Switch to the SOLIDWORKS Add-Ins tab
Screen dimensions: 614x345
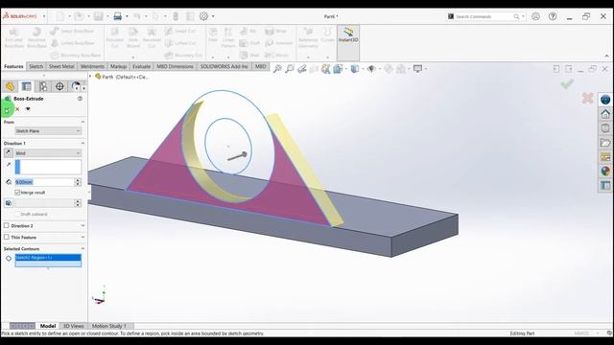pos(224,66)
